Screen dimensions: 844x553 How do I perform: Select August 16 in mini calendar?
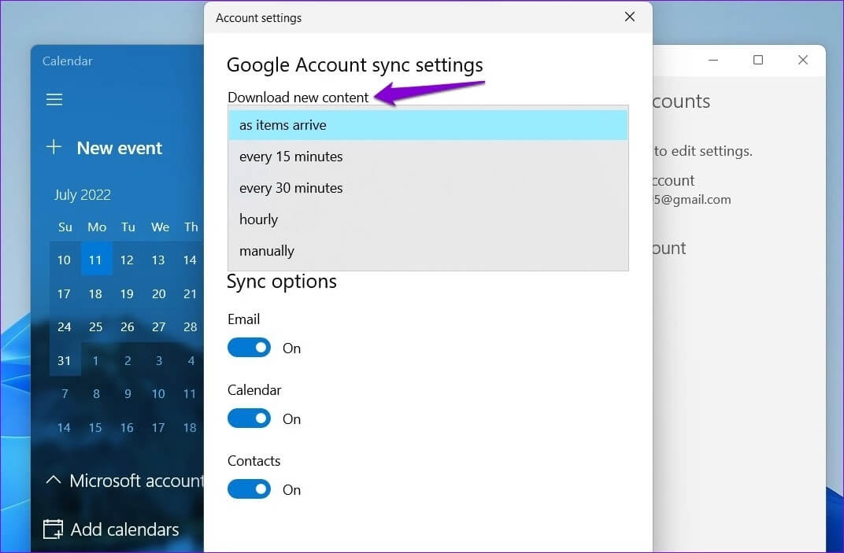pyautogui.click(x=127, y=428)
